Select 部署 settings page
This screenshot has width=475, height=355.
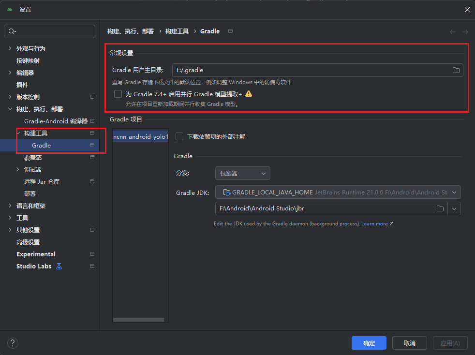30,193
